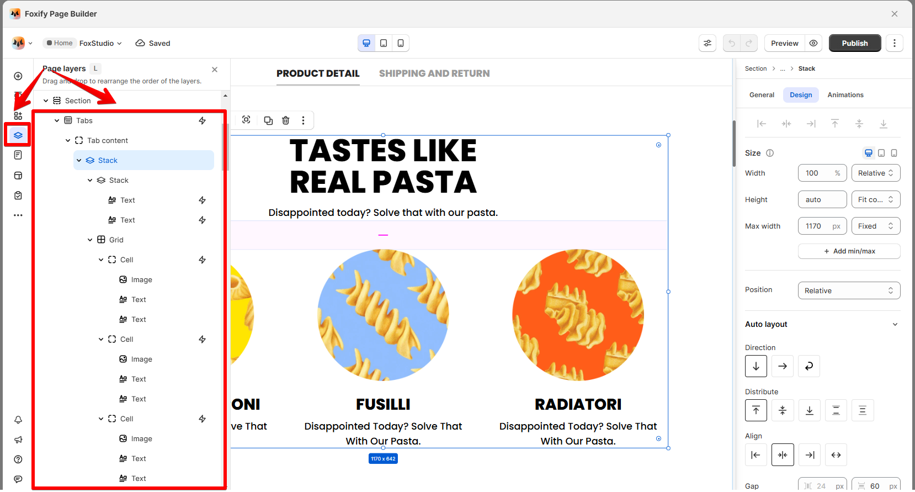Open the Max width Fixed dropdown

coord(876,226)
